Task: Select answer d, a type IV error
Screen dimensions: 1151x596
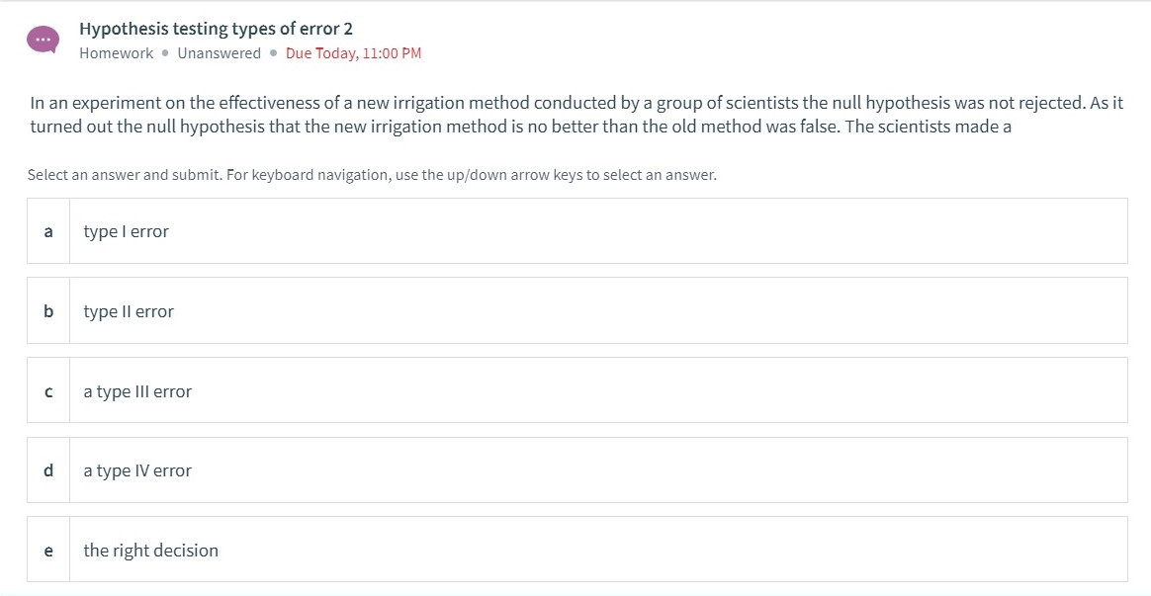Action: click(x=576, y=469)
